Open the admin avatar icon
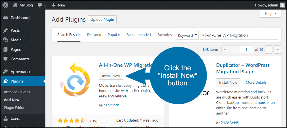Image resolution: width=287 pixels, height=128 pixels. tap(282, 5)
